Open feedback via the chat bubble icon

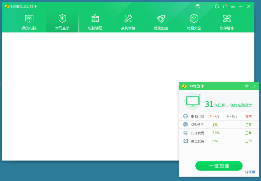pyautogui.click(x=247, y=86)
